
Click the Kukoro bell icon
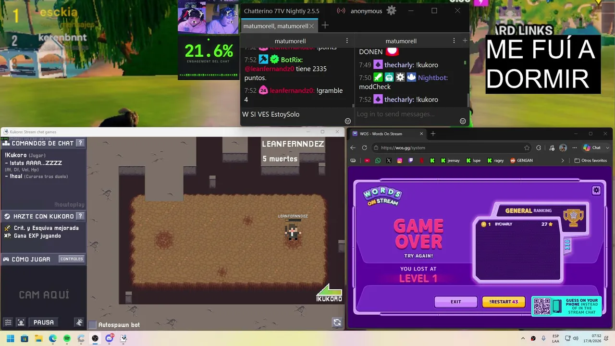(79, 322)
